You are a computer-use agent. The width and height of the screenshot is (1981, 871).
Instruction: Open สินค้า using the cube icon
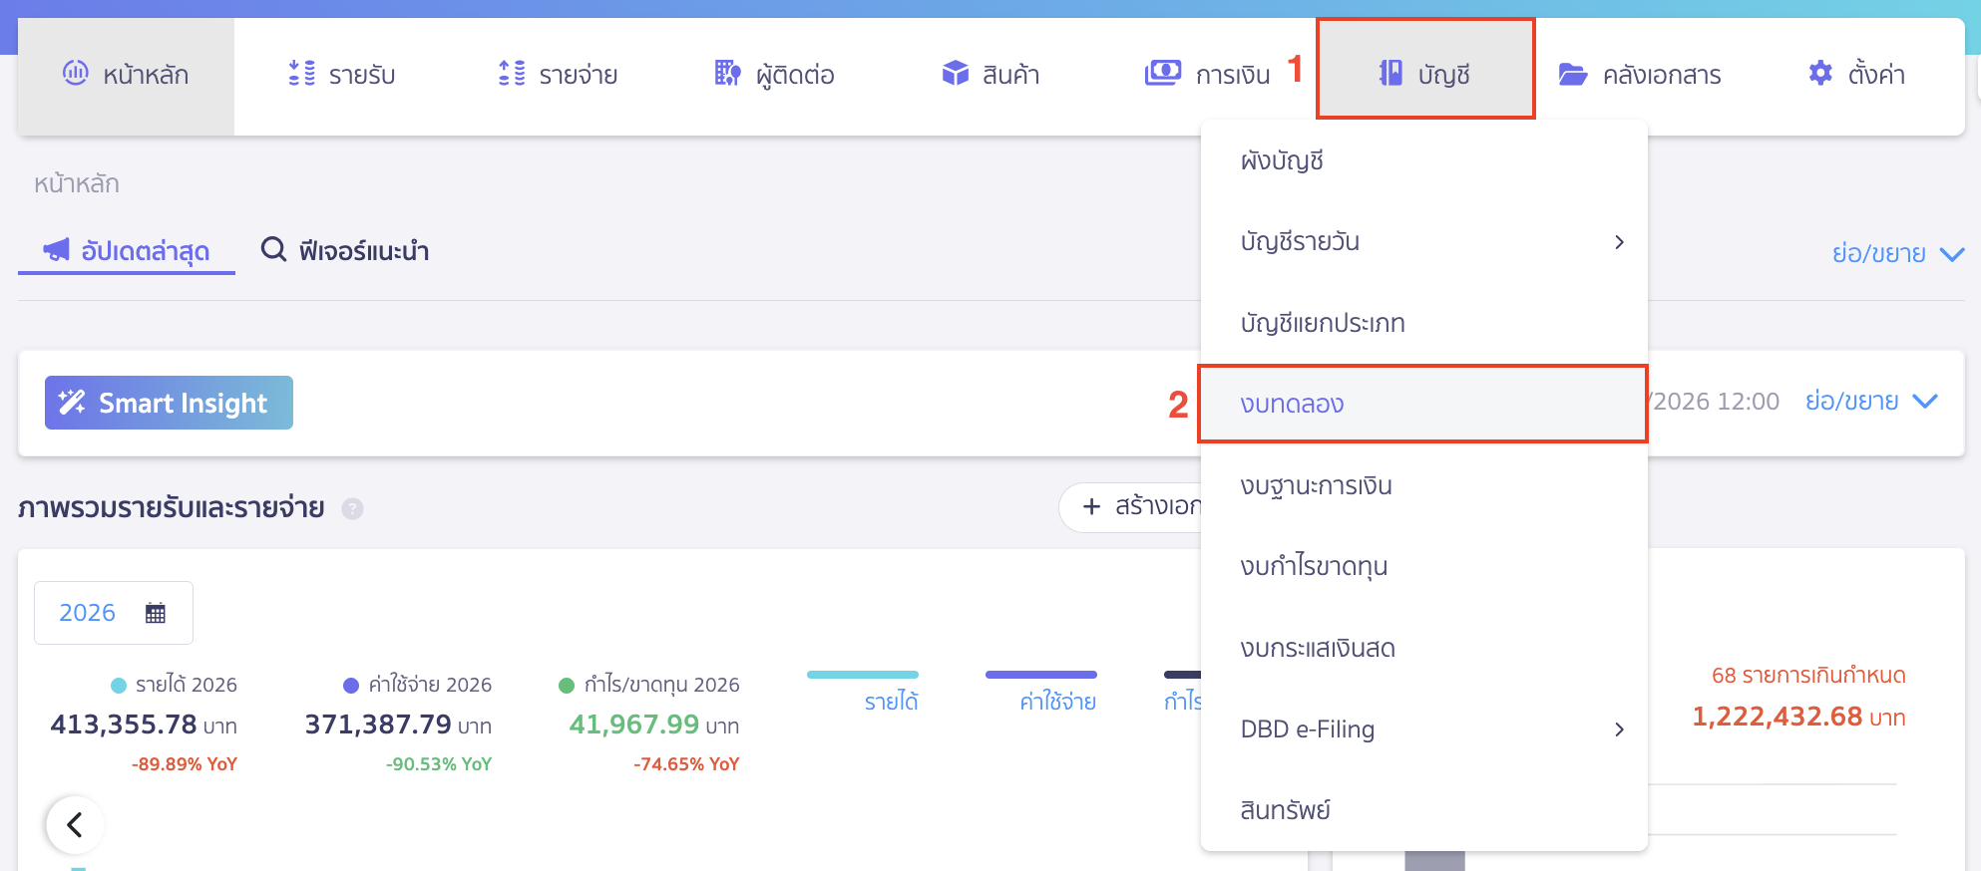coord(955,73)
